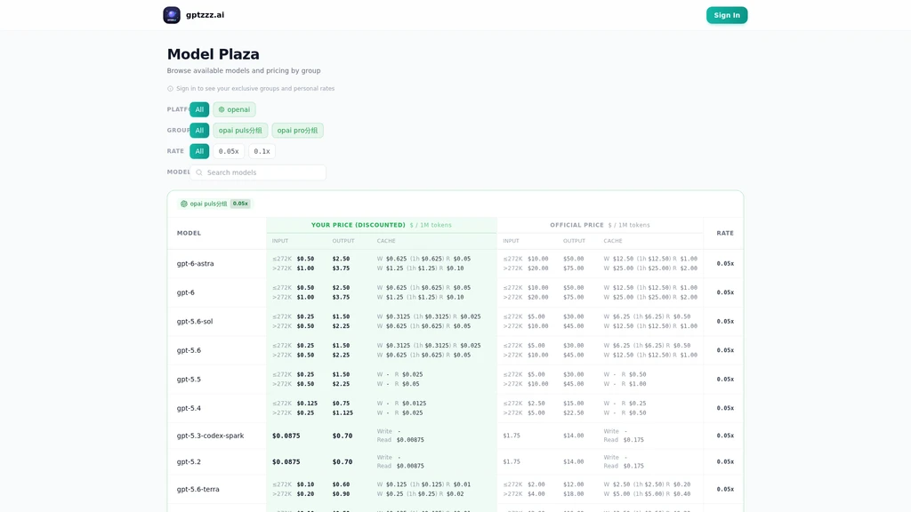
Task: Click the MODEL column header
Action: (189, 234)
